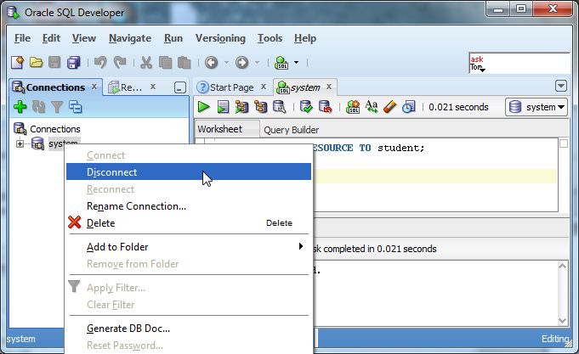Open the Edit menu
The height and width of the screenshot is (354, 579).
(x=51, y=38)
